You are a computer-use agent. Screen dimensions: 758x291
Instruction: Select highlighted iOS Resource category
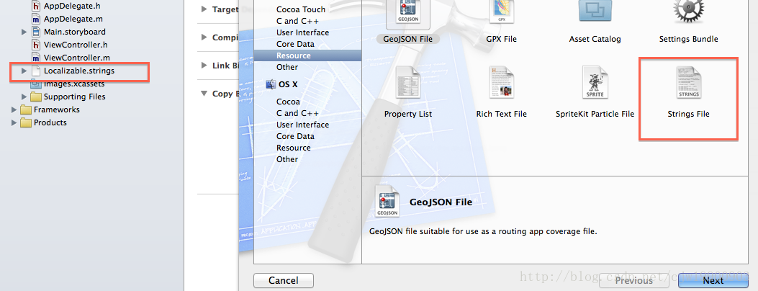[x=308, y=55]
